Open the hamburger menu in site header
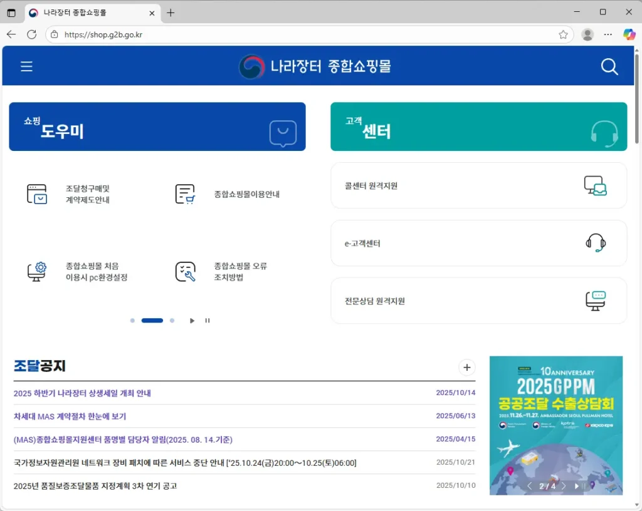Viewport: 642px width, 511px height. click(x=26, y=66)
